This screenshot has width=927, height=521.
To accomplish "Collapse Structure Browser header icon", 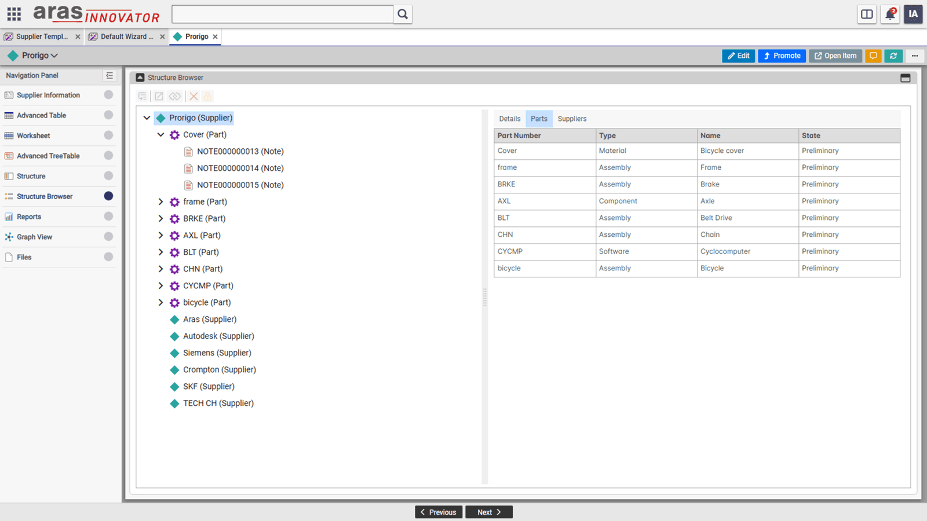I will coord(140,78).
